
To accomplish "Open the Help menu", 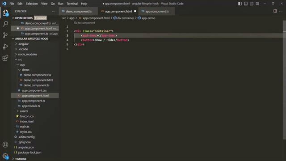I will (x=84, y=4).
